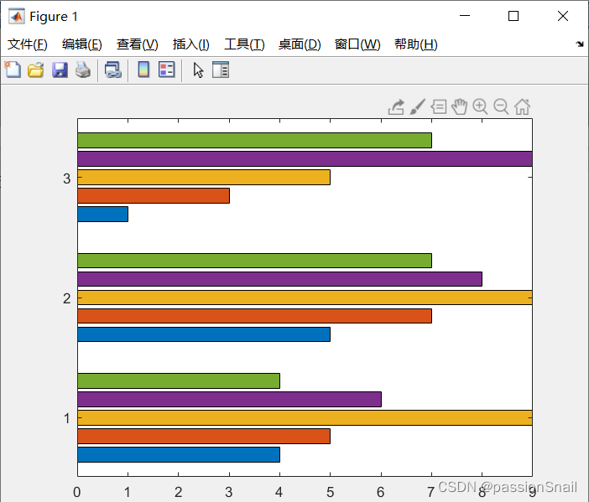Click the purple bar in group 1
This screenshot has width=589, height=502.
click(x=230, y=399)
